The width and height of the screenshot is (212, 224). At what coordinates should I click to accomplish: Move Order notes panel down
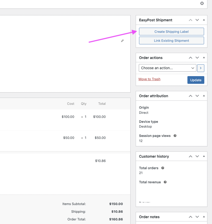[197, 217]
